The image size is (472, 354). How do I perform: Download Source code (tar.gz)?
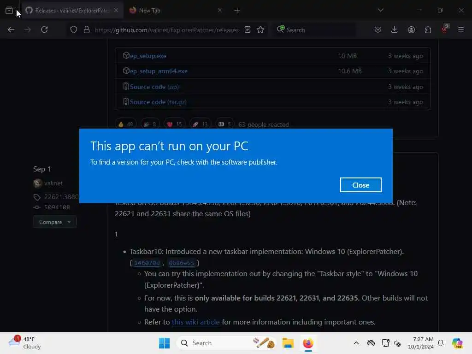158,102
